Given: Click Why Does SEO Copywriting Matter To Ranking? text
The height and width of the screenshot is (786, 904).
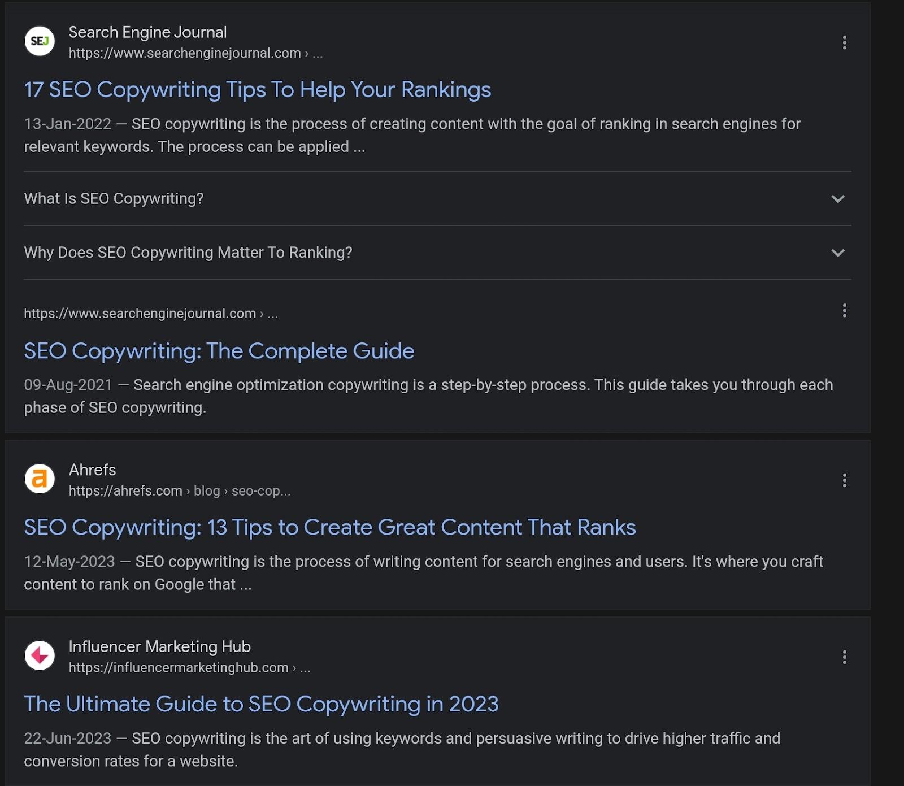Looking at the screenshot, I should tap(188, 253).
